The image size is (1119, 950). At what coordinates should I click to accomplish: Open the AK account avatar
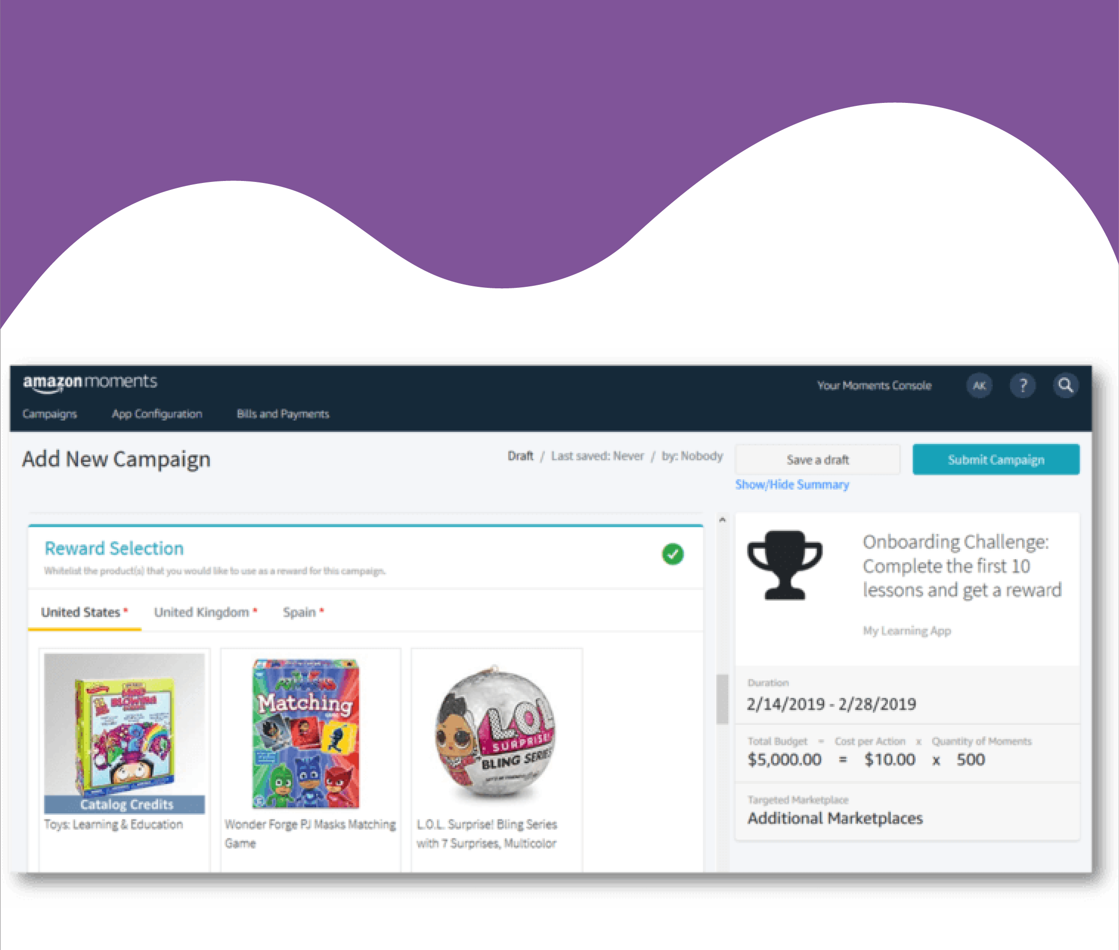(979, 386)
